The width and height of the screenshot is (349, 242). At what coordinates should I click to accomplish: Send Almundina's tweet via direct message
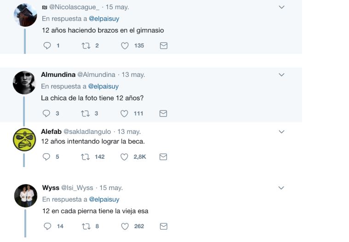pos(163,113)
